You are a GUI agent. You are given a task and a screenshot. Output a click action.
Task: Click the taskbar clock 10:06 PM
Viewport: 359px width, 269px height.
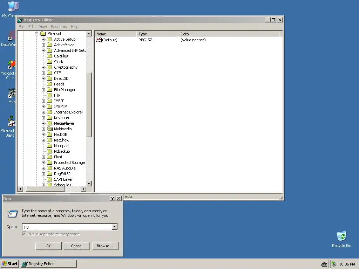click(347, 264)
